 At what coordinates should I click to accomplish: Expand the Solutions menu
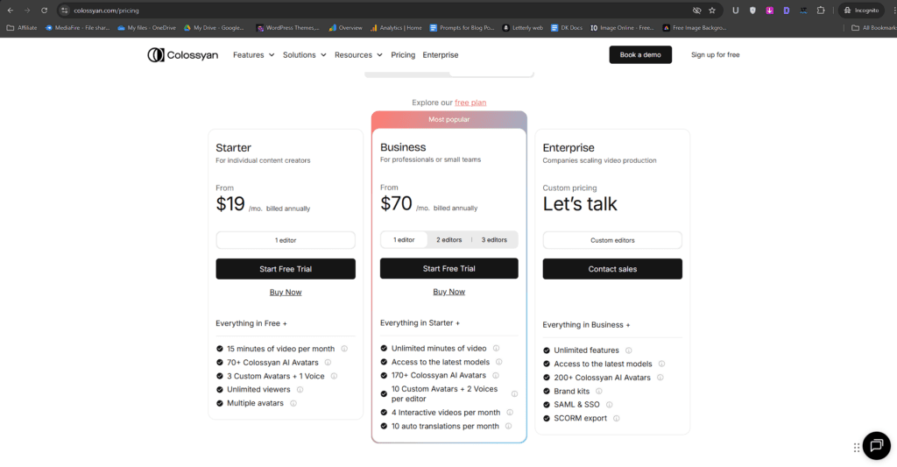click(304, 55)
